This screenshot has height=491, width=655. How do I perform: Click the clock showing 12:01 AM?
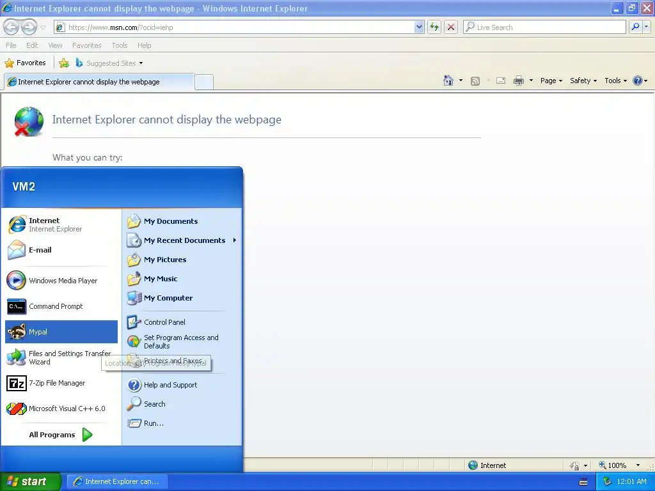coord(631,481)
